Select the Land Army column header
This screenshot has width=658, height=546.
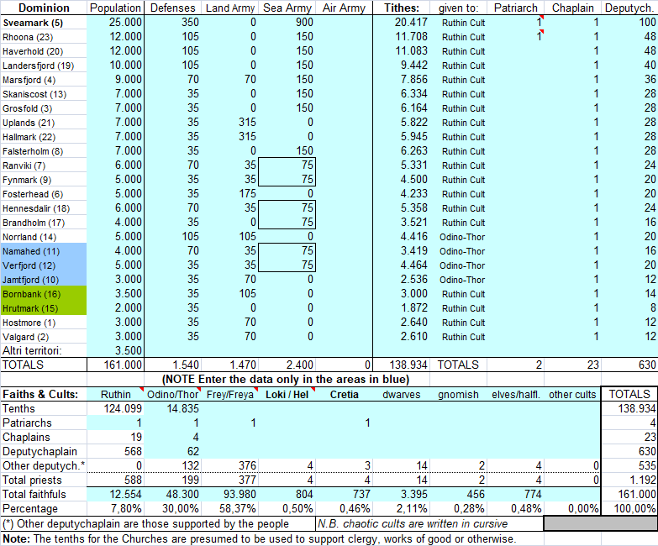tap(229, 8)
